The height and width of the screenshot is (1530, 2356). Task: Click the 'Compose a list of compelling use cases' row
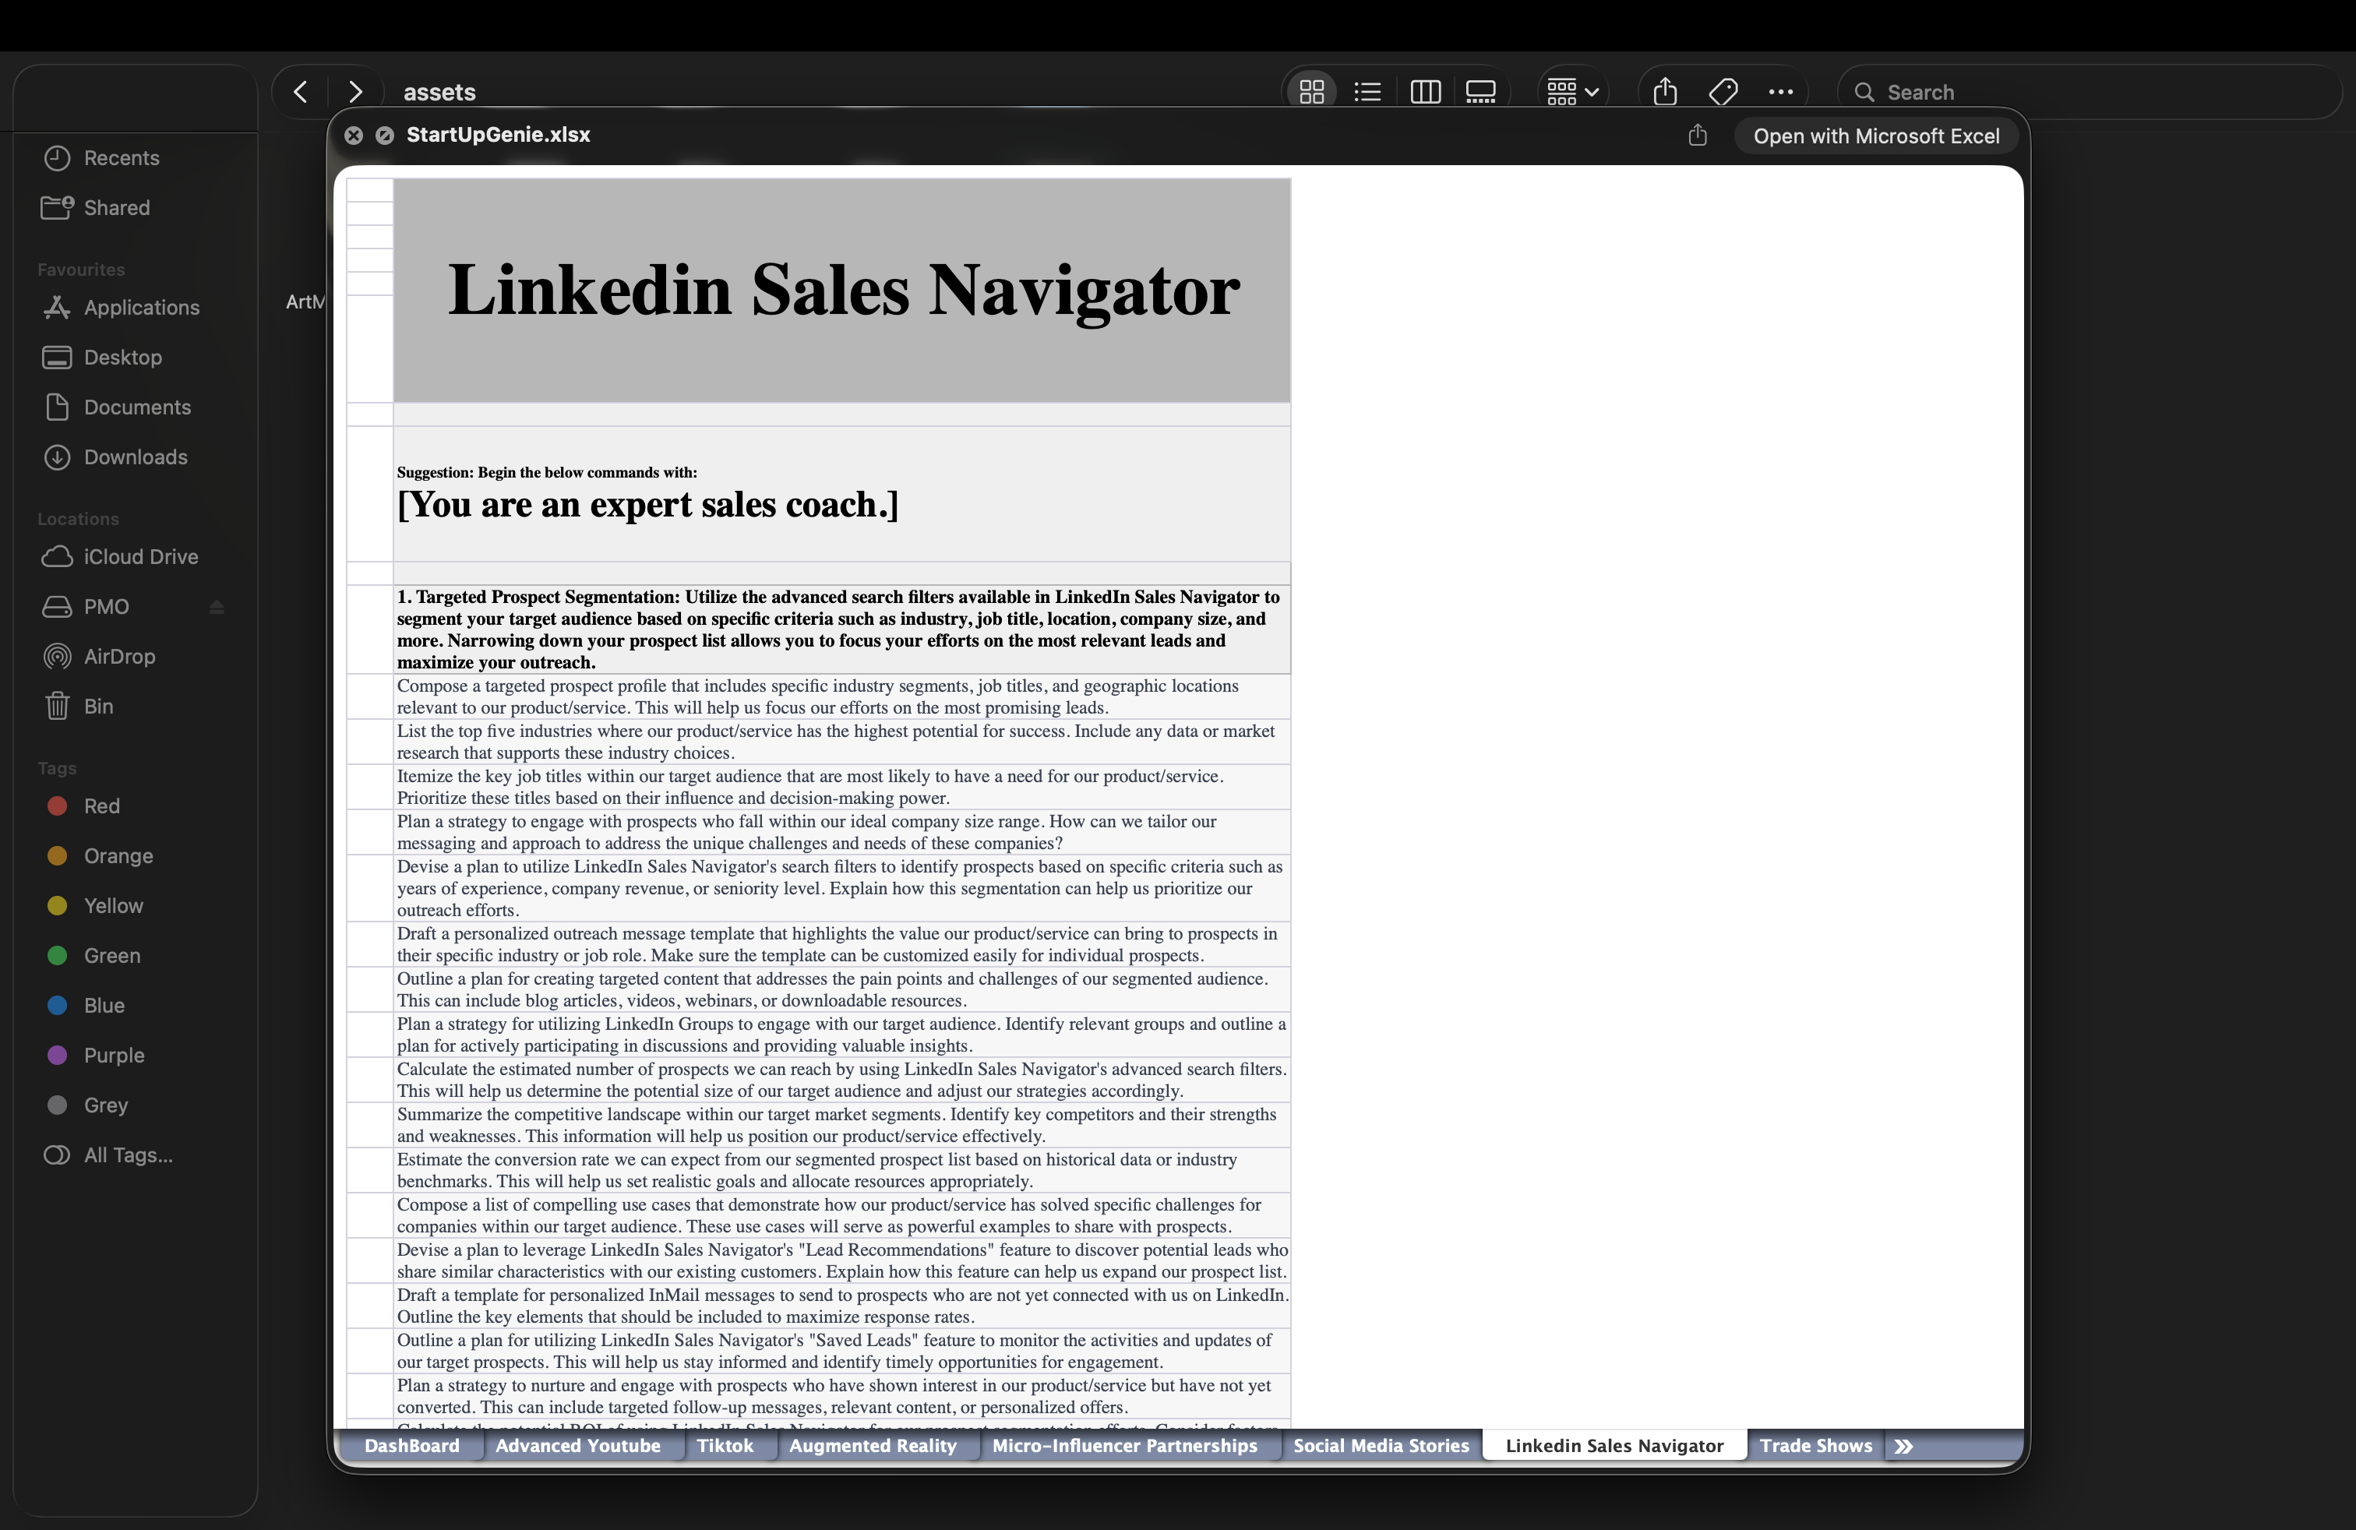(x=841, y=1215)
